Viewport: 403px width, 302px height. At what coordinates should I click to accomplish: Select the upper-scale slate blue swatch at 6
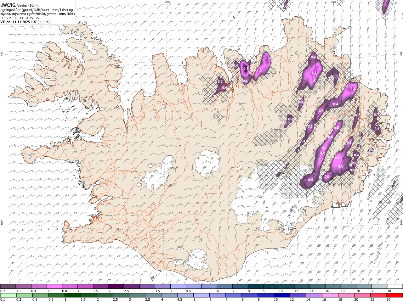tap(224, 287)
